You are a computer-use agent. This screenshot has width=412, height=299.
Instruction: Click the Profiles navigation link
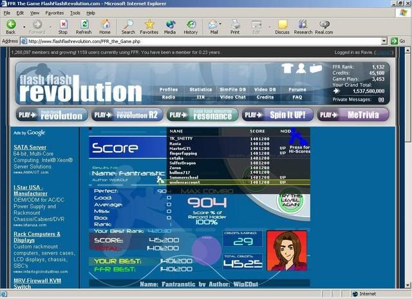pos(169,89)
